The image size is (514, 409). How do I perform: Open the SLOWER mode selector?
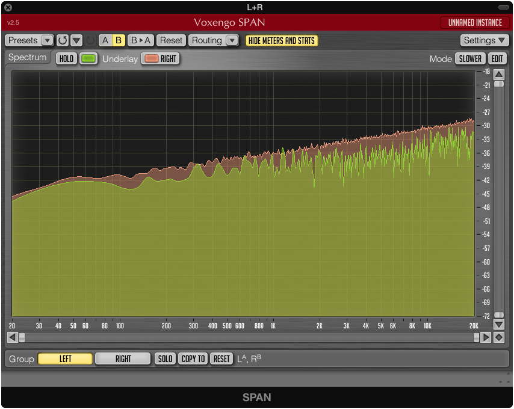point(470,58)
